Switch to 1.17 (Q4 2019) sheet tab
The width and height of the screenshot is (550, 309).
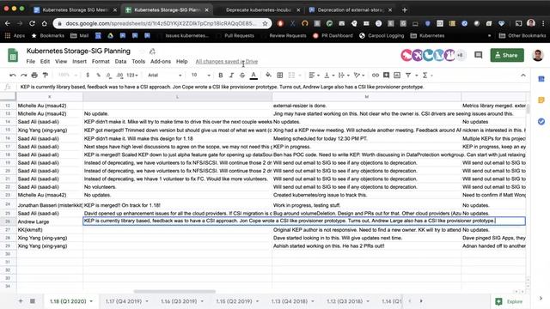(x=124, y=301)
